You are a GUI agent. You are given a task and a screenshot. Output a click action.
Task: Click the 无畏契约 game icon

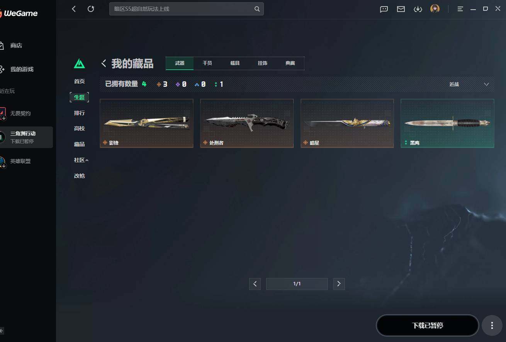3,113
